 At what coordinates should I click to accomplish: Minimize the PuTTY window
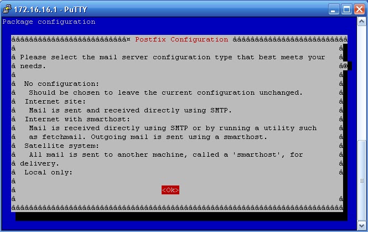(x=334, y=9)
